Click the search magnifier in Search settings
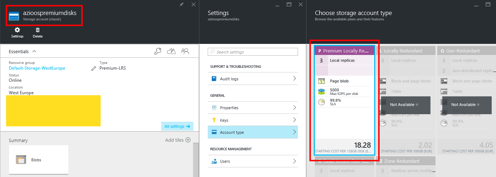Viewport: 496px width, 177px height. click(x=212, y=52)
